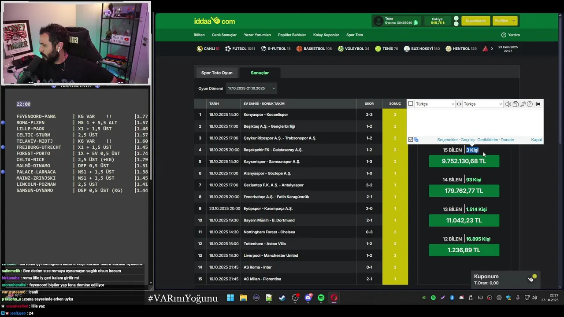This screenshot has width=564, height=317.
Task: Open Geçmiş history link in popup
Action: pos(468,140)
